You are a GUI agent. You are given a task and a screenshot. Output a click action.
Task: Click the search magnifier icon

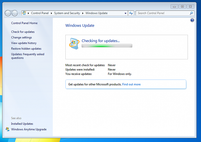click(191, 13)
